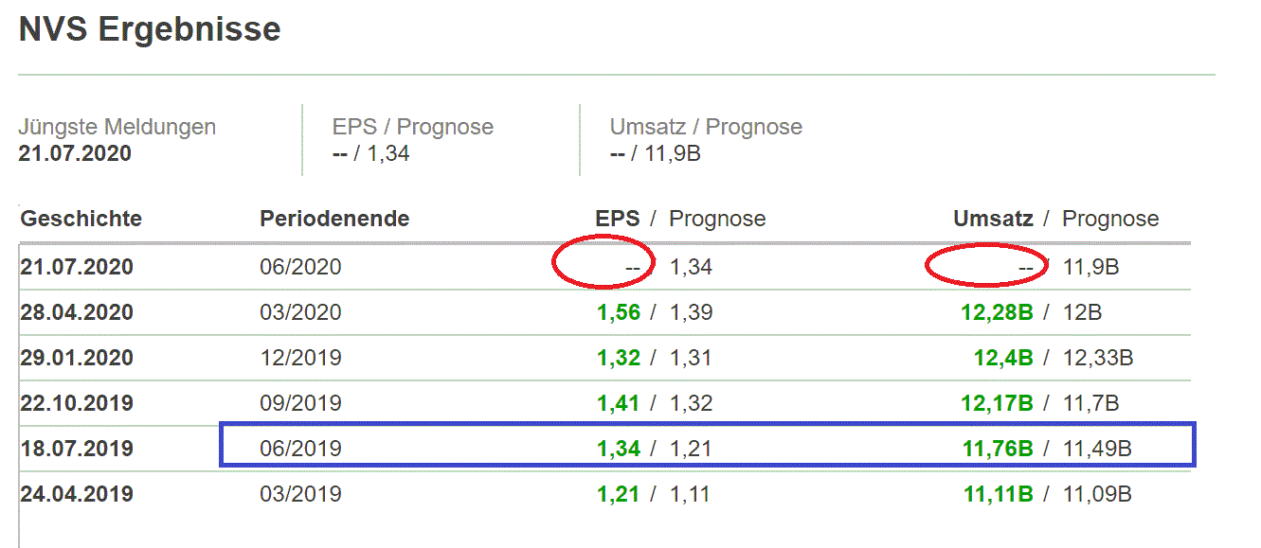
Task: Open the 24.04.2019 history entry
Action: (77, 494)
